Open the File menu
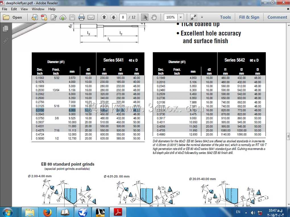 (5, 9)
